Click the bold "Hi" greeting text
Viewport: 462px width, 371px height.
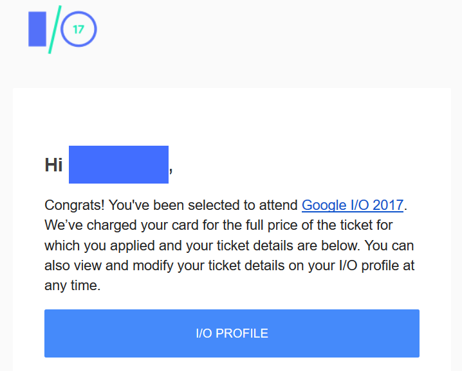[53, 164]
